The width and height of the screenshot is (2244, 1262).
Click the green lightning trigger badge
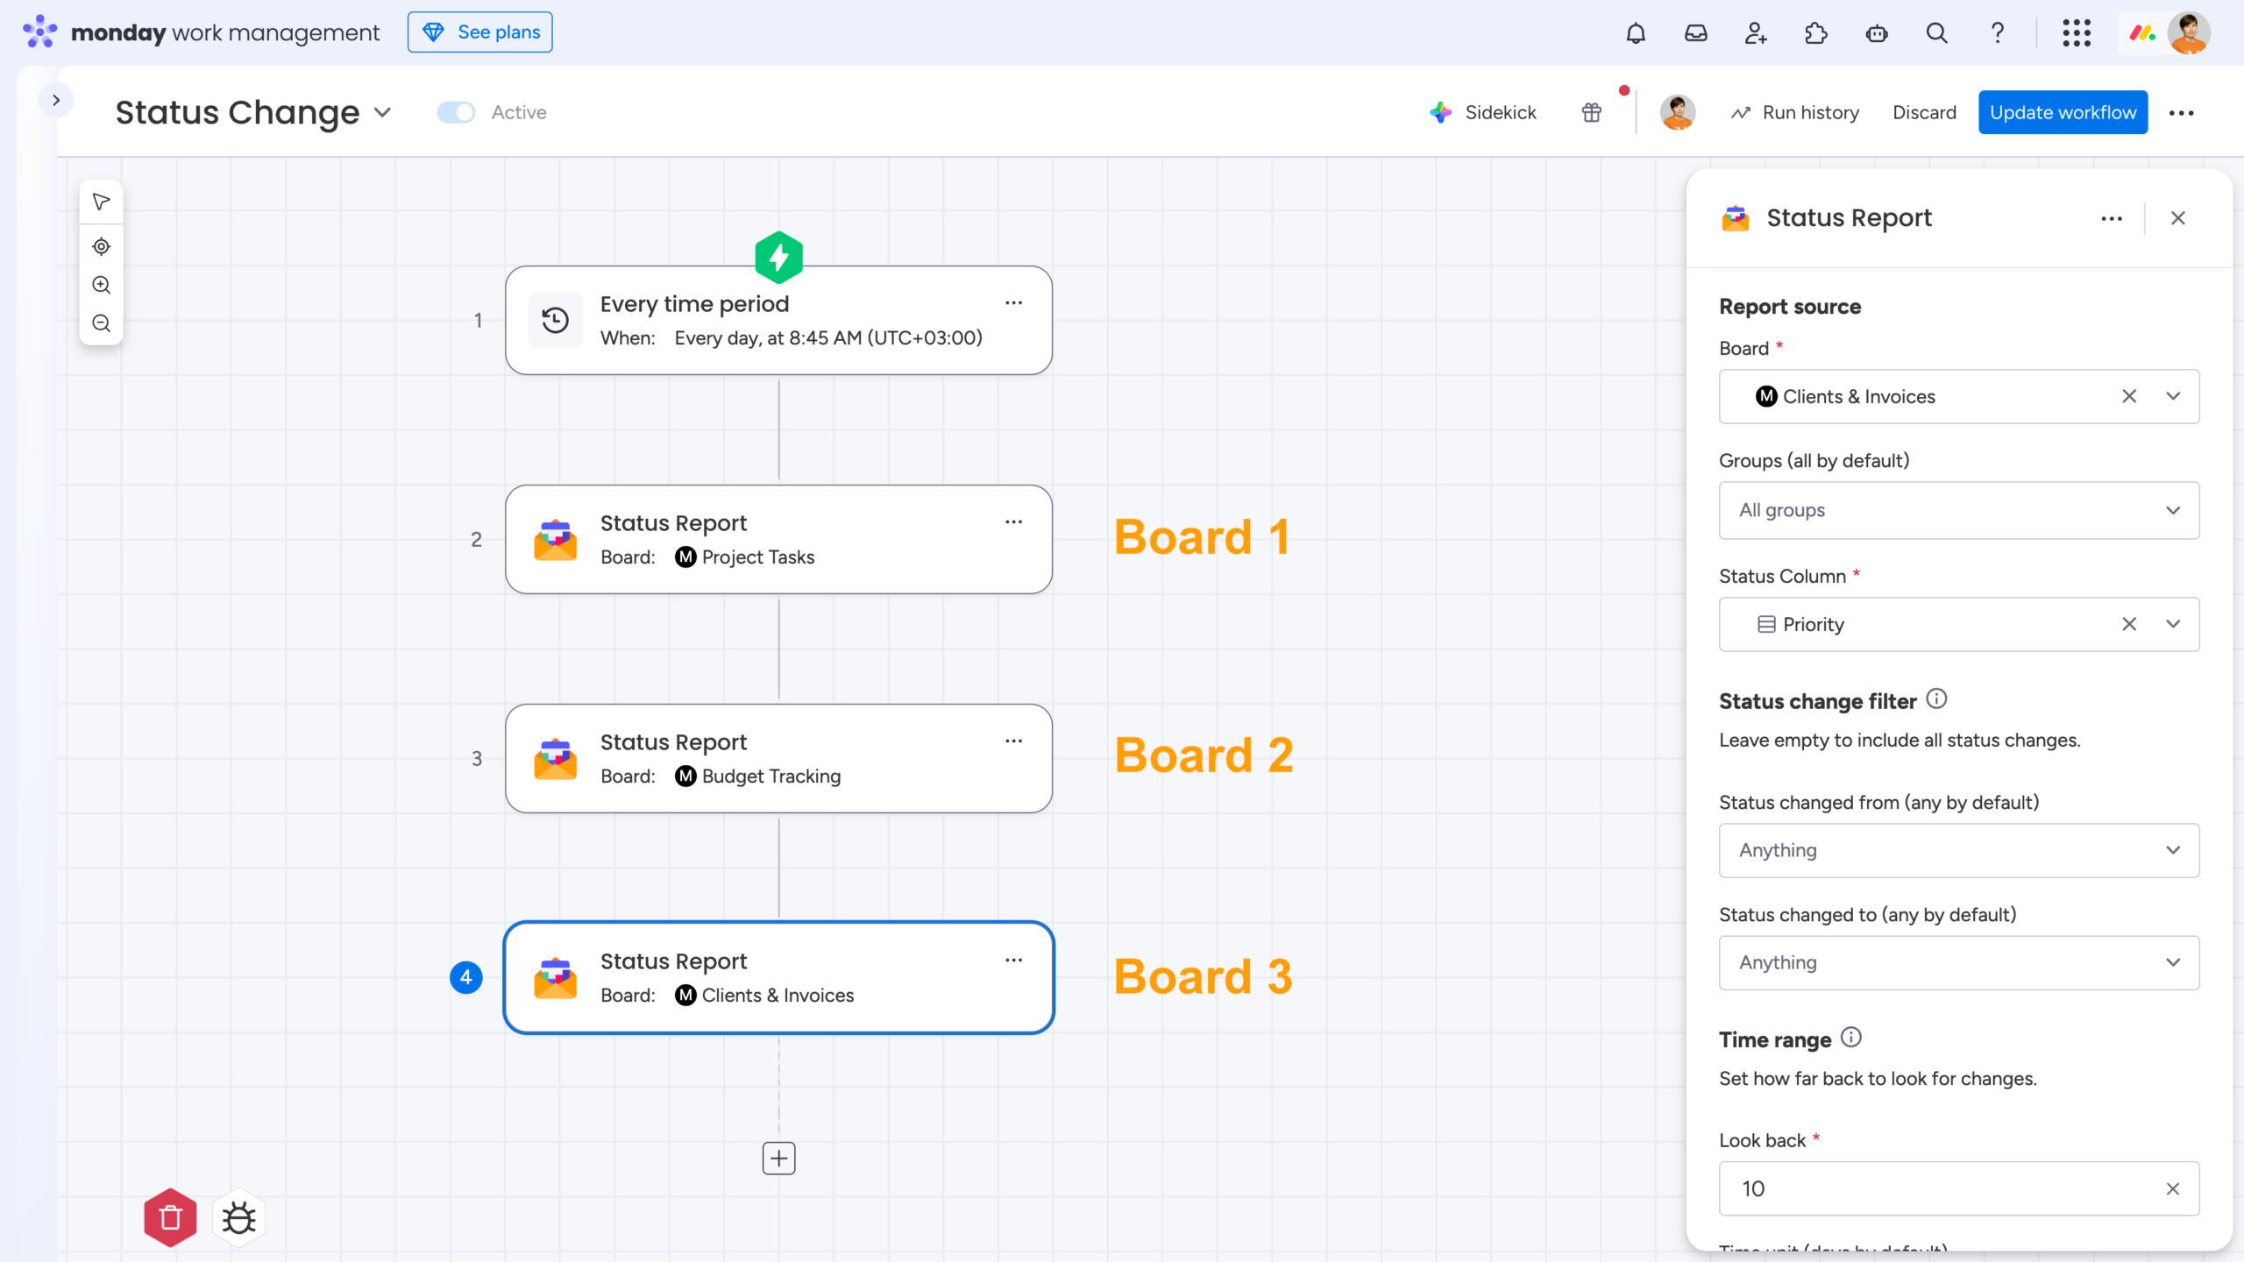point(778,258)
